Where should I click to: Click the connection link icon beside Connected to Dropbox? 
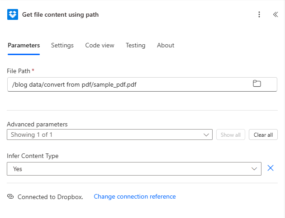[x=11, y=197]
